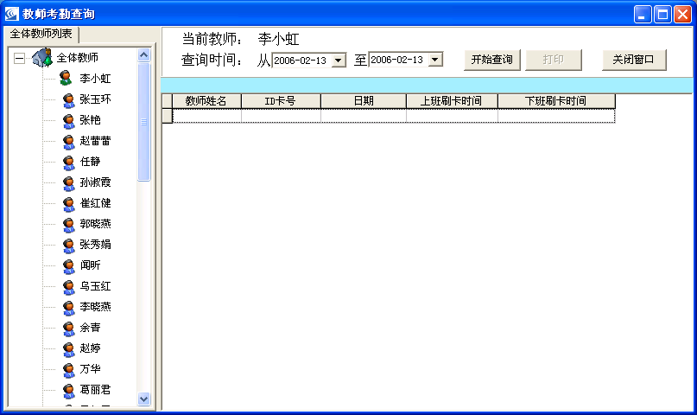Select teacher 赵婷 in the tree
The image size is (697, 415).
[90, 348]
